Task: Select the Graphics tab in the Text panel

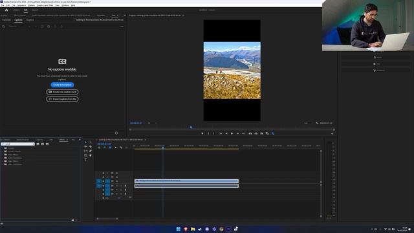Action: (x=30, y=20)
